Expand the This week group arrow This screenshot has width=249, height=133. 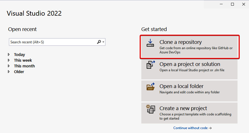pos(9,60)
